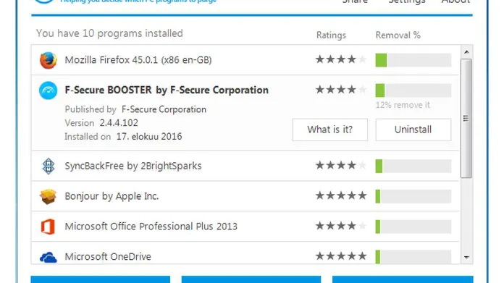Click the Firefox star rating

pyautogui.click(x=341, y=59)
